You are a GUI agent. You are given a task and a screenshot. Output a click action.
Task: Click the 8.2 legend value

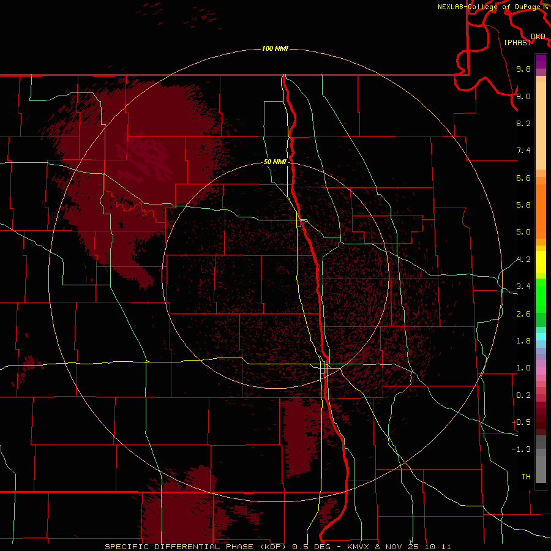[x=523, y=123]
